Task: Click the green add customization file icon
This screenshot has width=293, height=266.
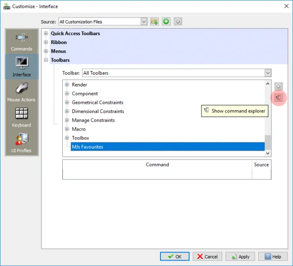Action: point(166,22)
